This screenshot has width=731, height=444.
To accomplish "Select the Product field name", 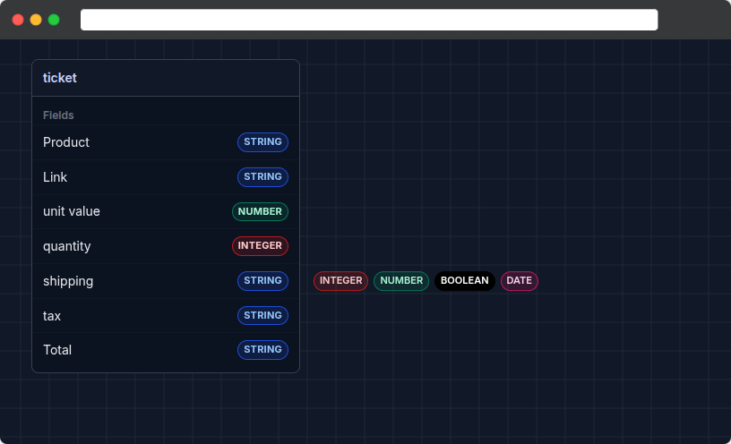I will 66,142.
